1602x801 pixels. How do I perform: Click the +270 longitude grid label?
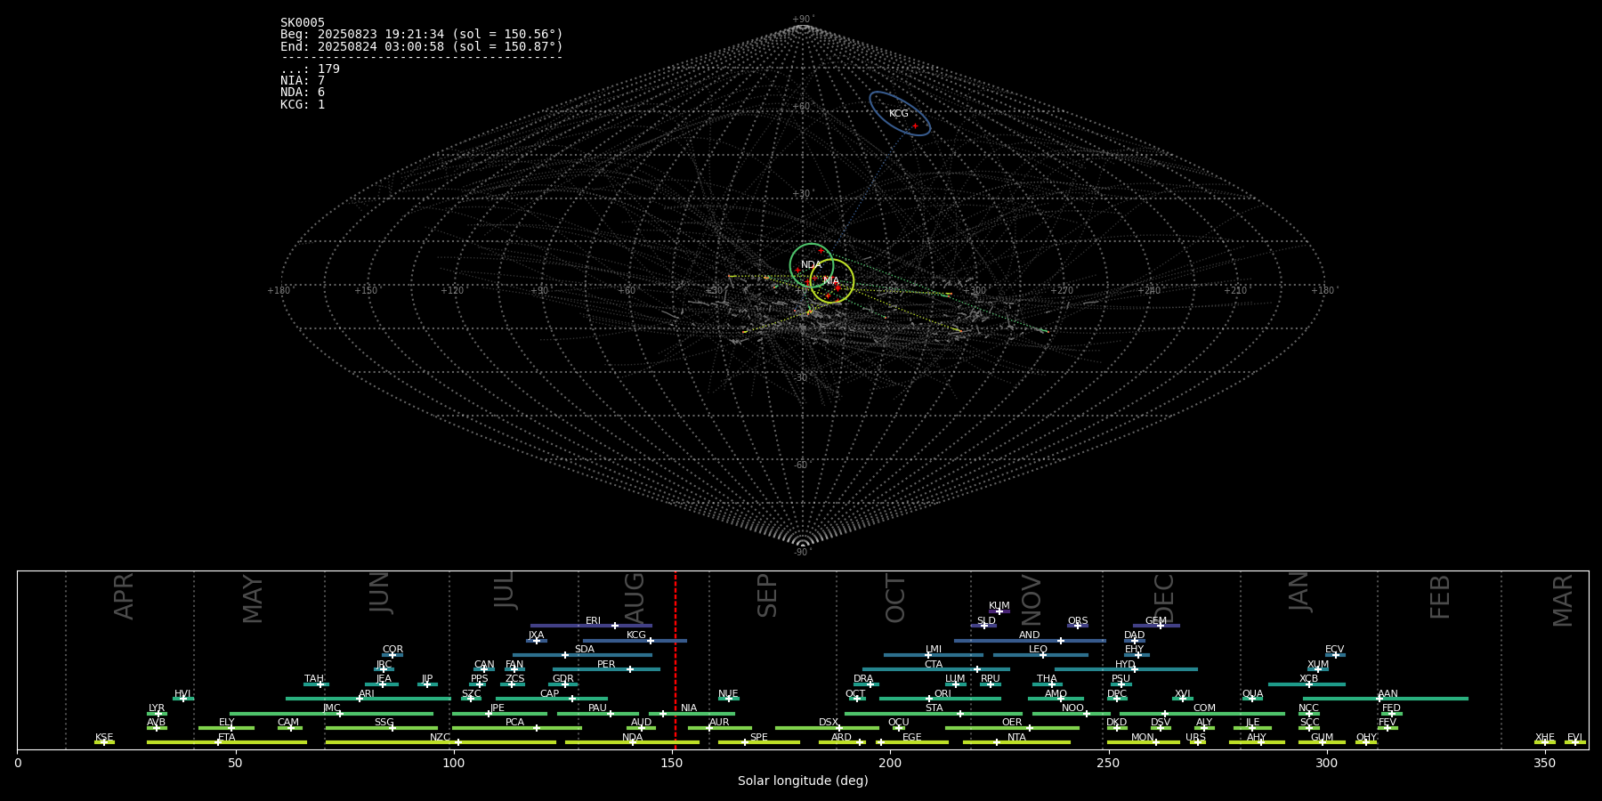pos(1062,290)
